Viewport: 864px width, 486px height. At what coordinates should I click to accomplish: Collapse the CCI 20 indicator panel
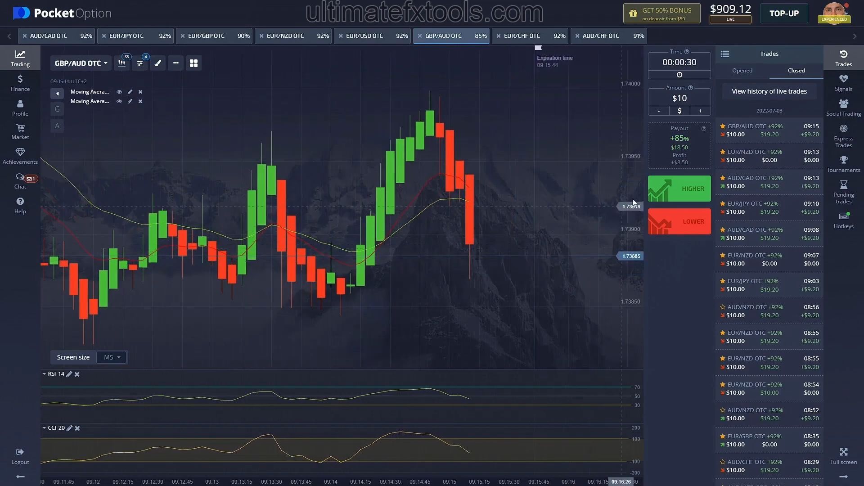pyautogui.click(x=44, y=428)
